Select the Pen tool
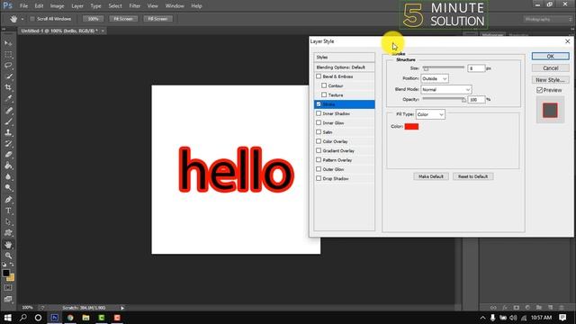 click(8, 200)
